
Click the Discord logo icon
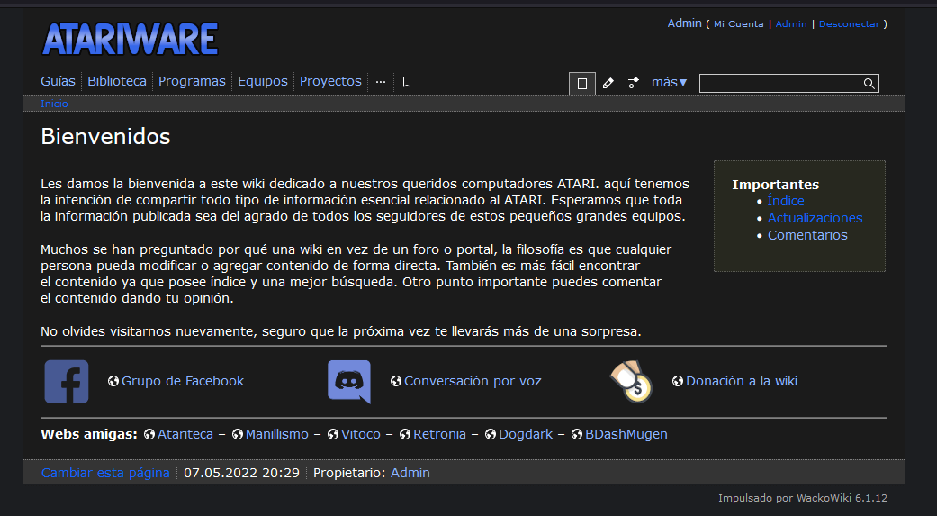(349, 382)
